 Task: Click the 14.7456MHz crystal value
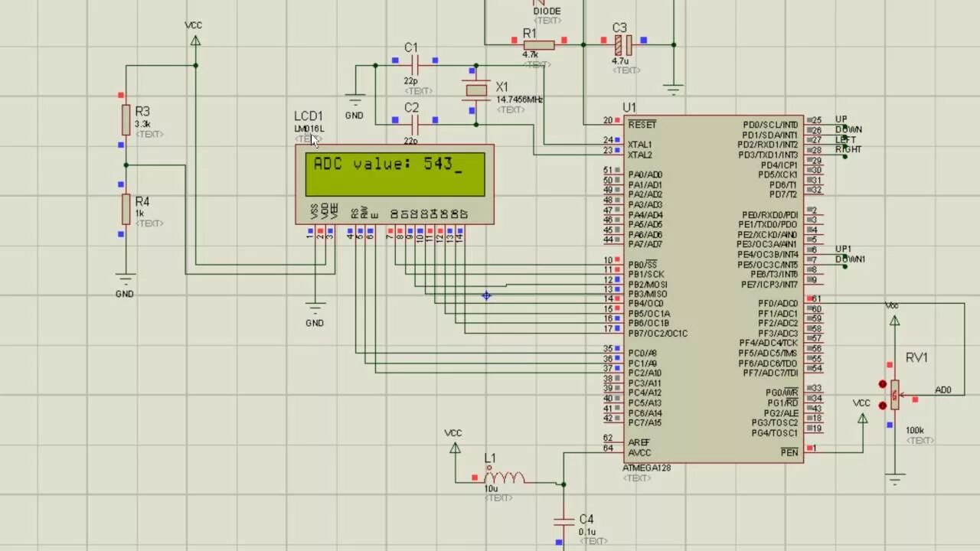point(520,100)
